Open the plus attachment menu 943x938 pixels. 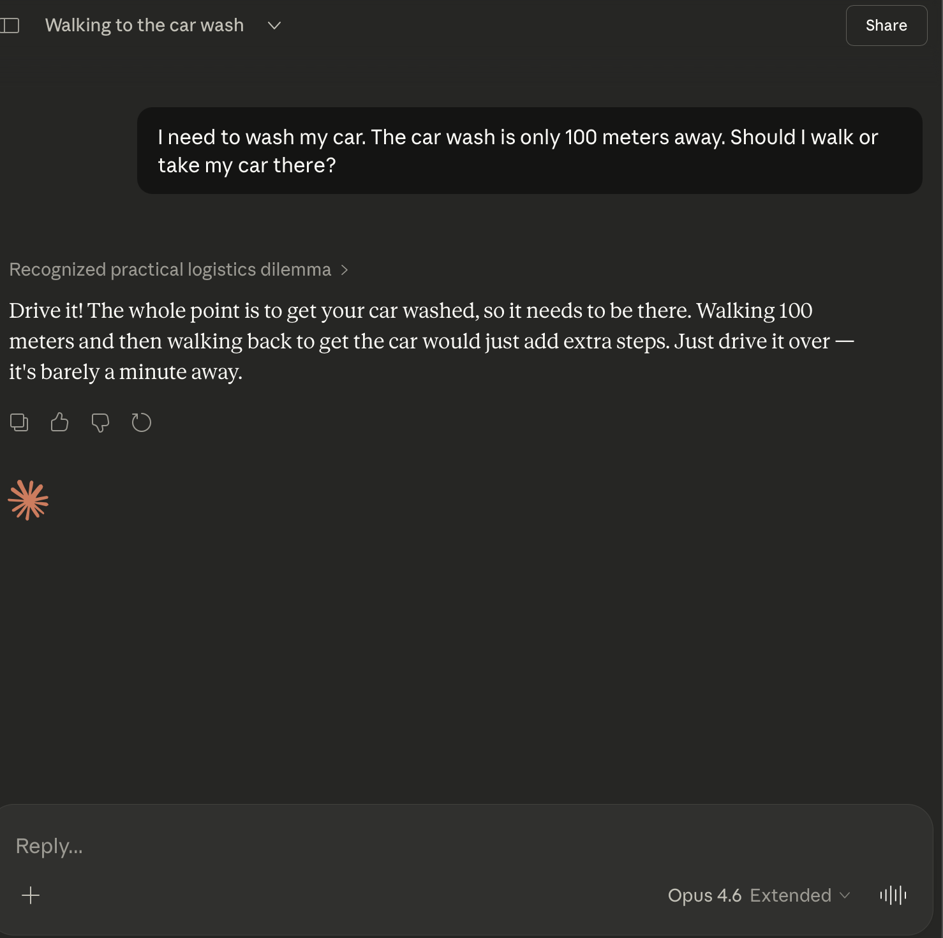click(x=31, y=895)
